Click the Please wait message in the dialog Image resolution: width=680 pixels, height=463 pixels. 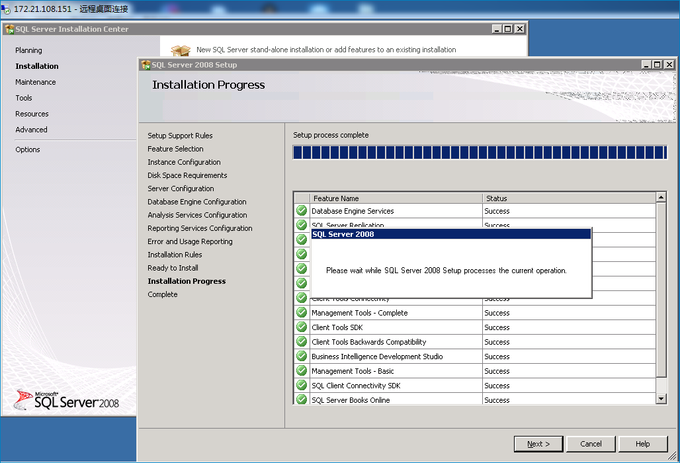(x=446, y=271)
